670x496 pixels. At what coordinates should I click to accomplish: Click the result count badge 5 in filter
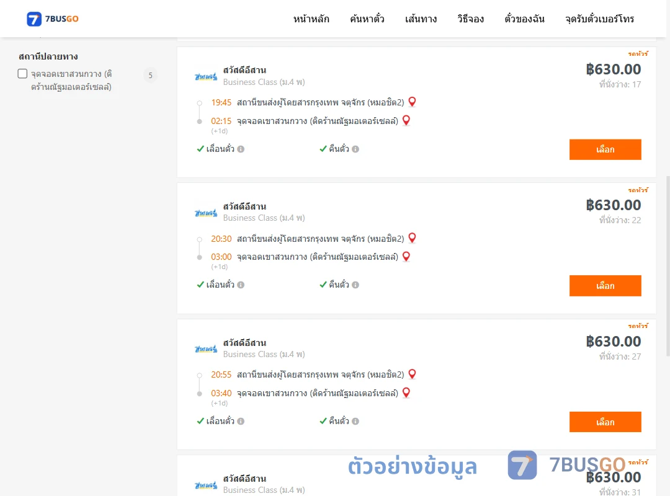click(x=150, y=76)
